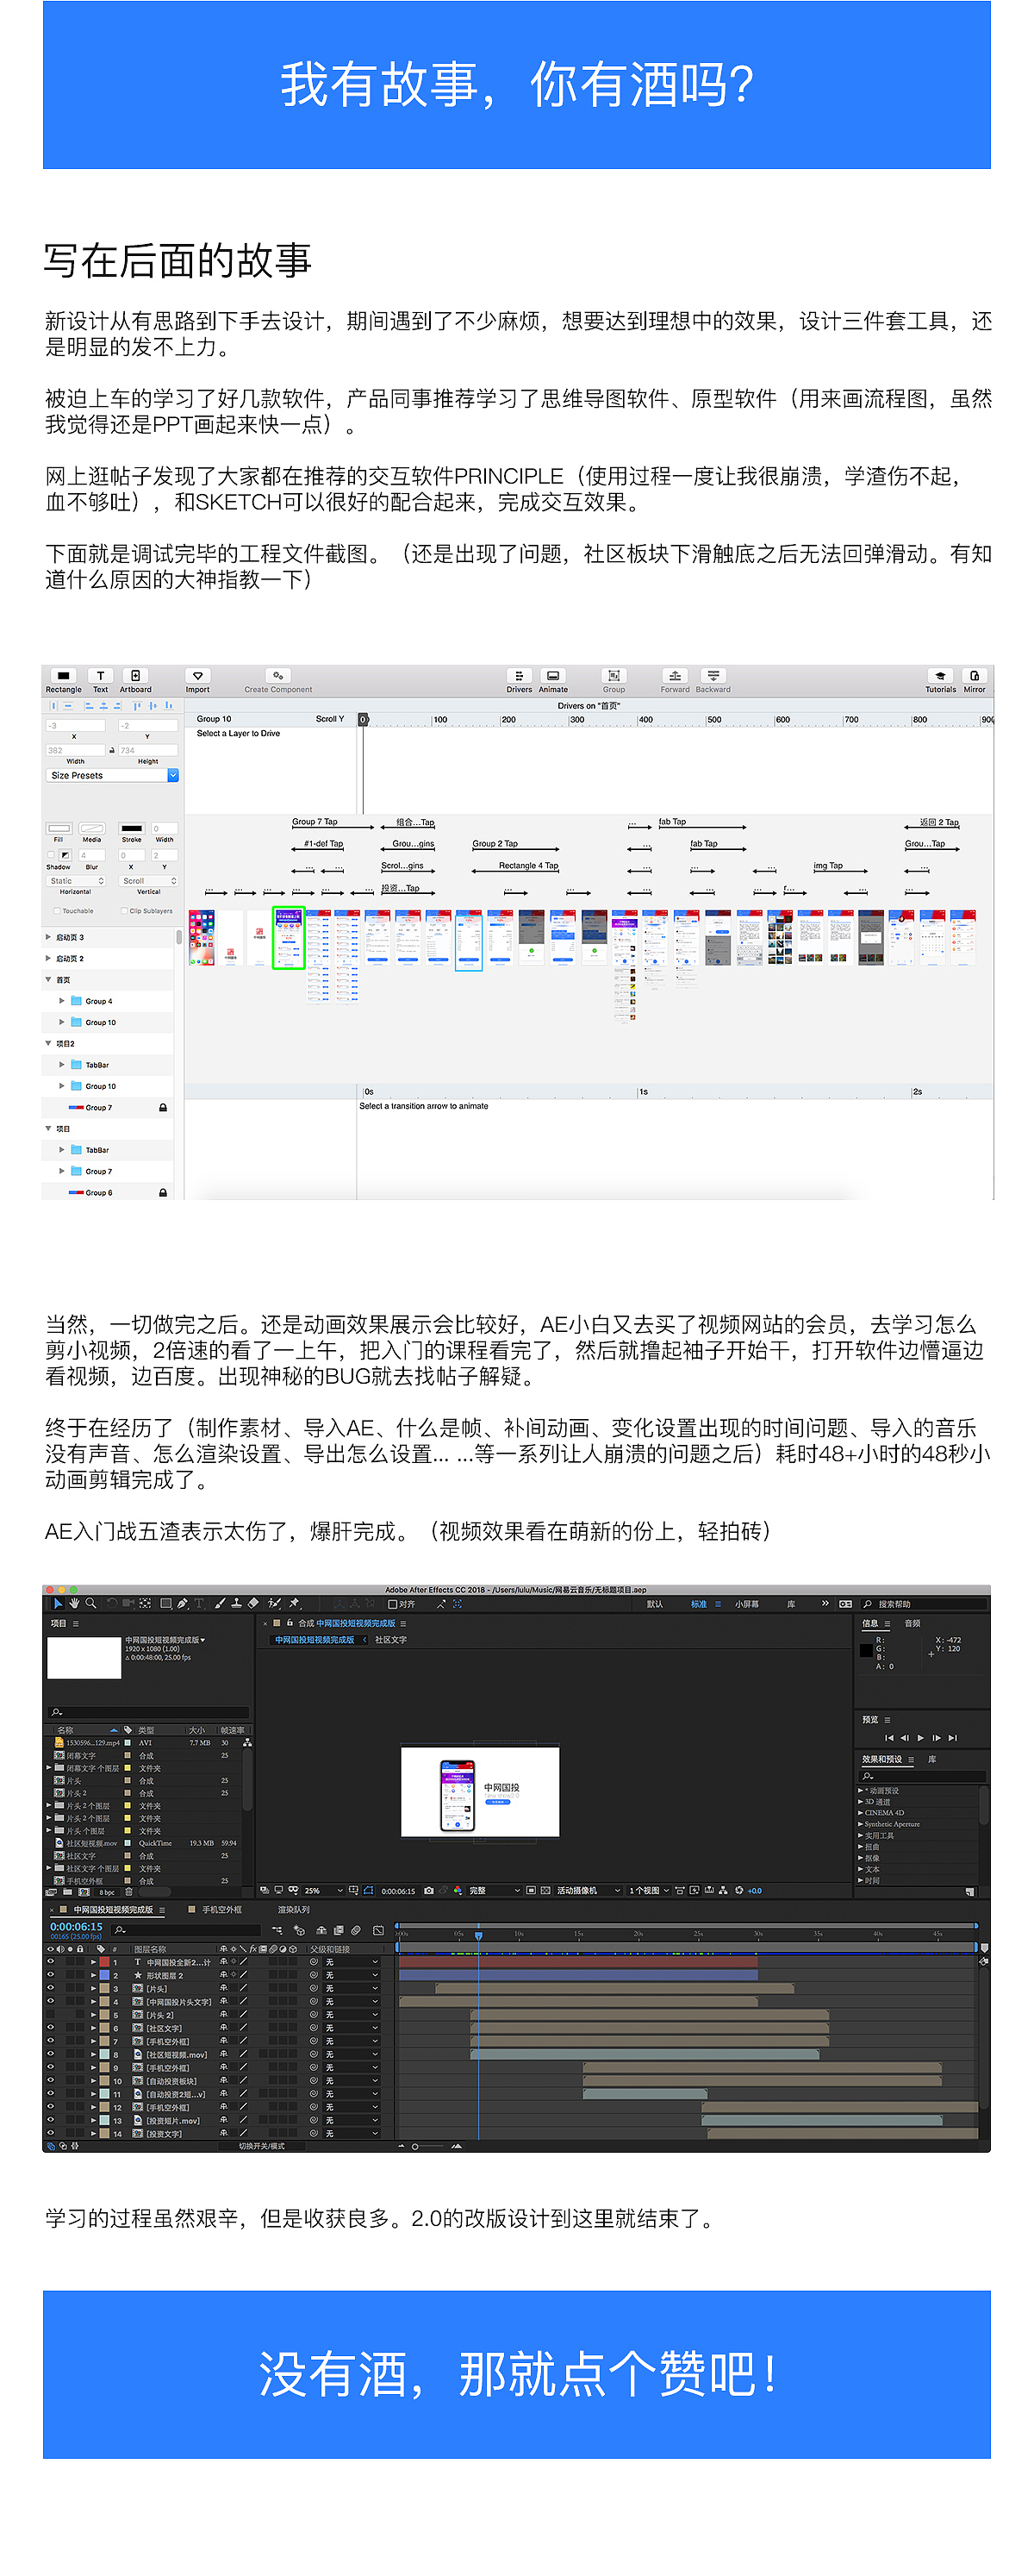1034x2576 pixels.
Task: Select the Type tool in After Effects
Action: click(x=199, y=1603)
